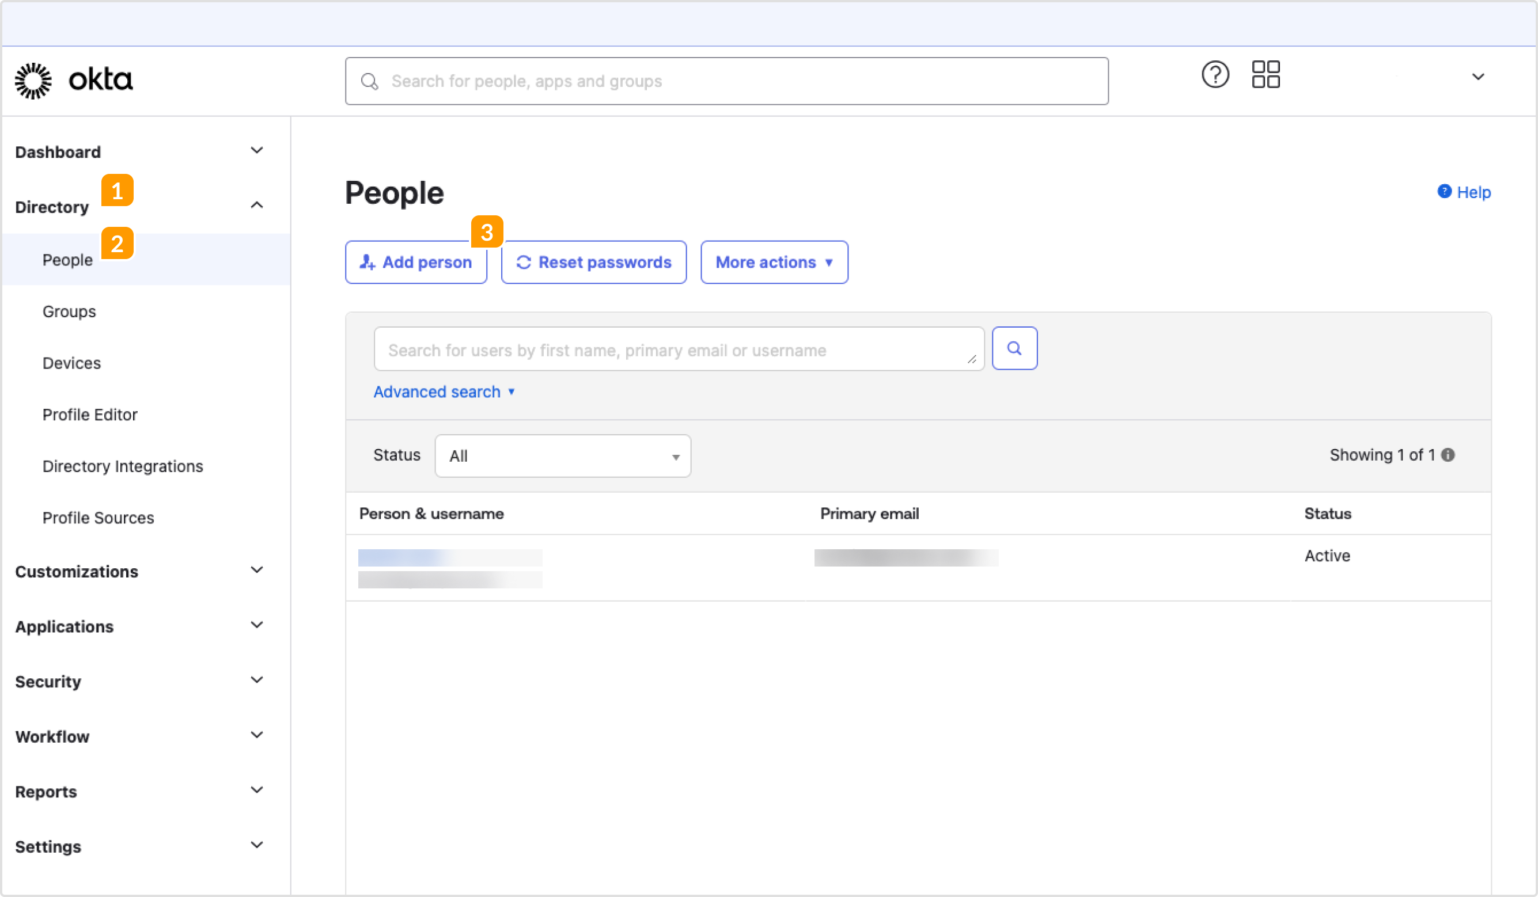The height and width of the screenshot is (897, 1538).
Task: Click the refresh icon on Reset passwords
Action: coord(524,262)
